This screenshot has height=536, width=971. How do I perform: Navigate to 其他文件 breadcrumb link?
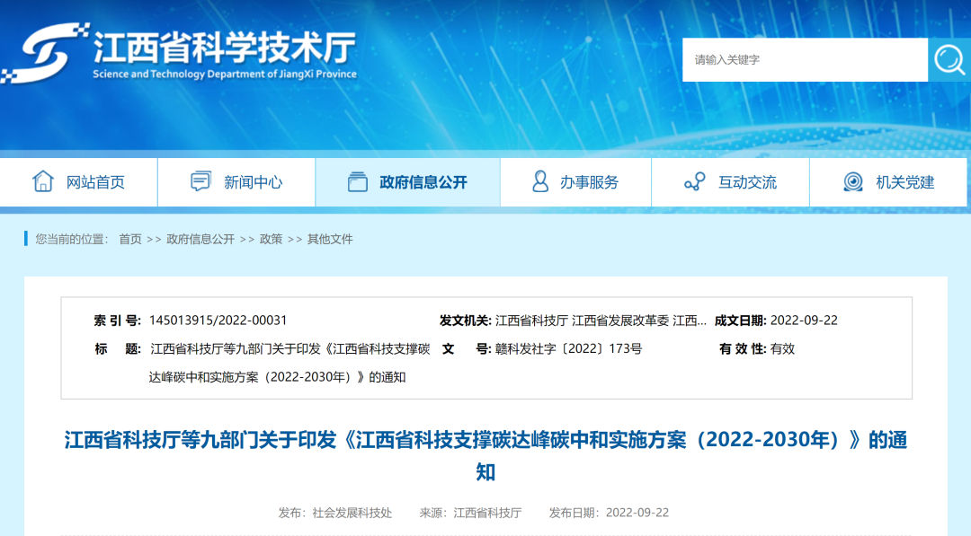click(x=330, y=239)
